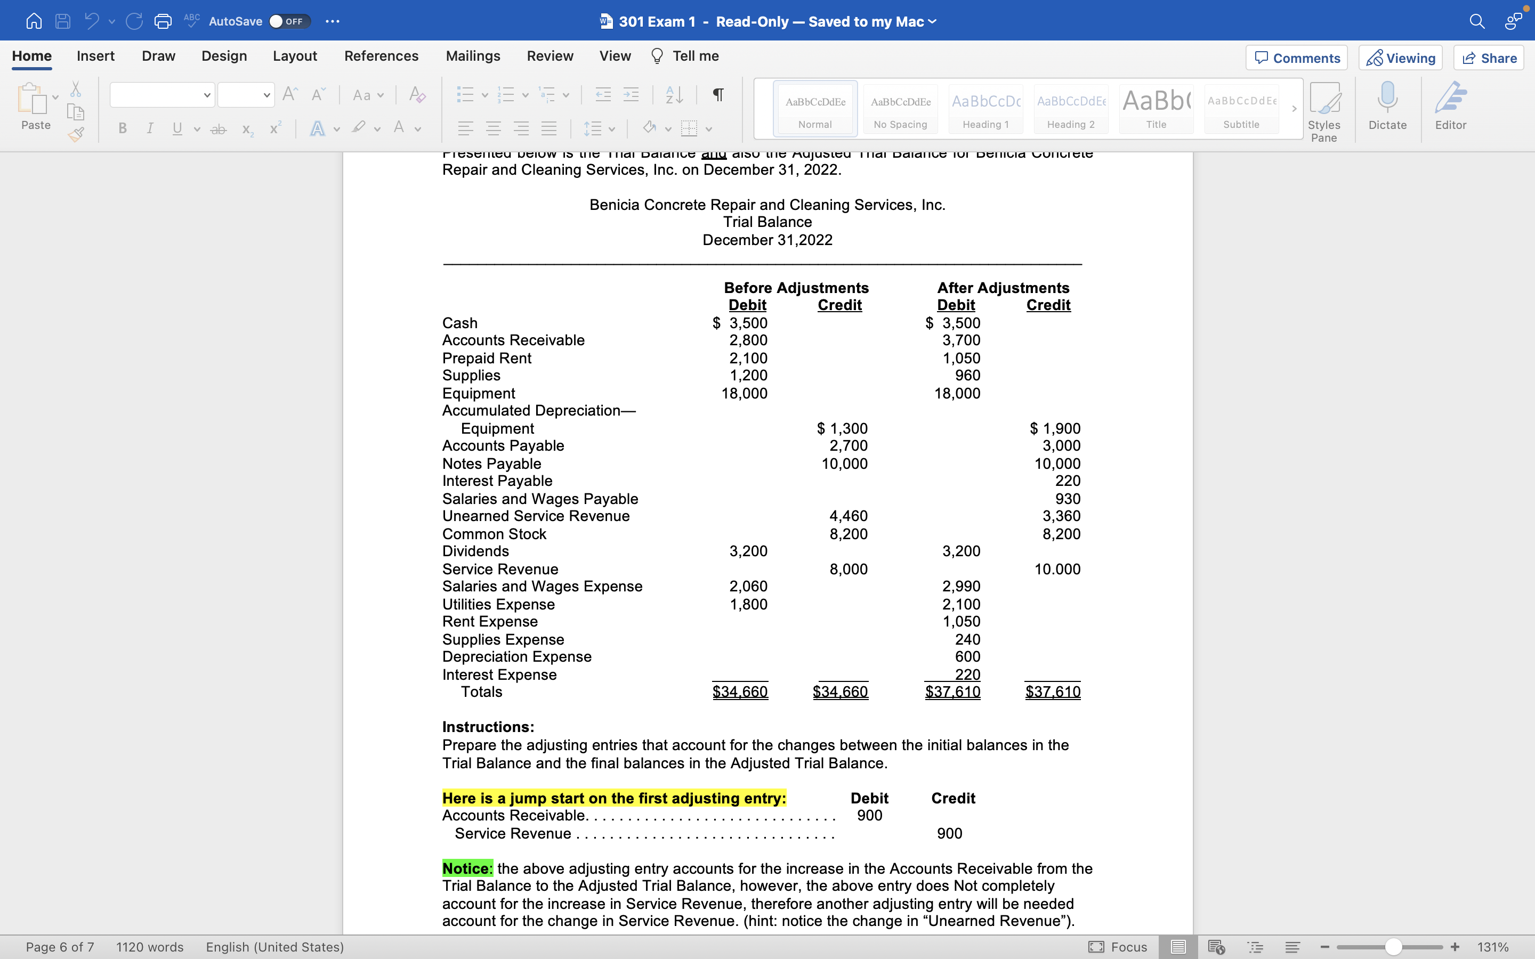Click the Sort A-Z icon

click(674, 95)
